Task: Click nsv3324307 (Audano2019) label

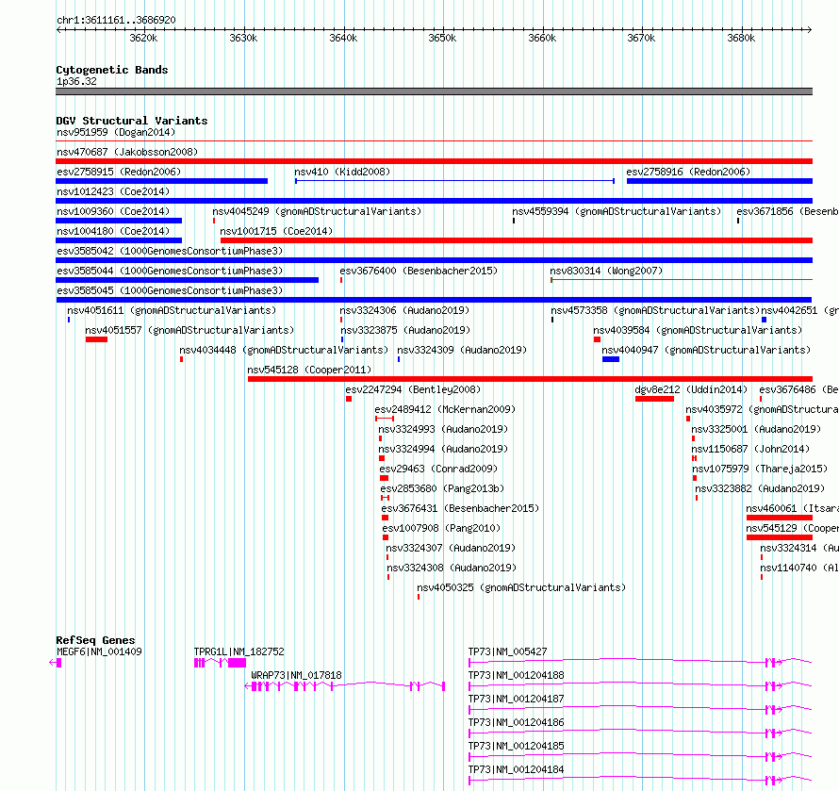Action: [451, 548]
